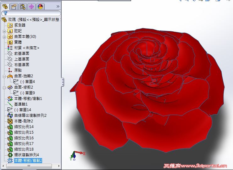The height and width of the screenshot is (170, 233).
Task: Select the 縮放比例15 scale icon
Action: (x=10, y=132)
